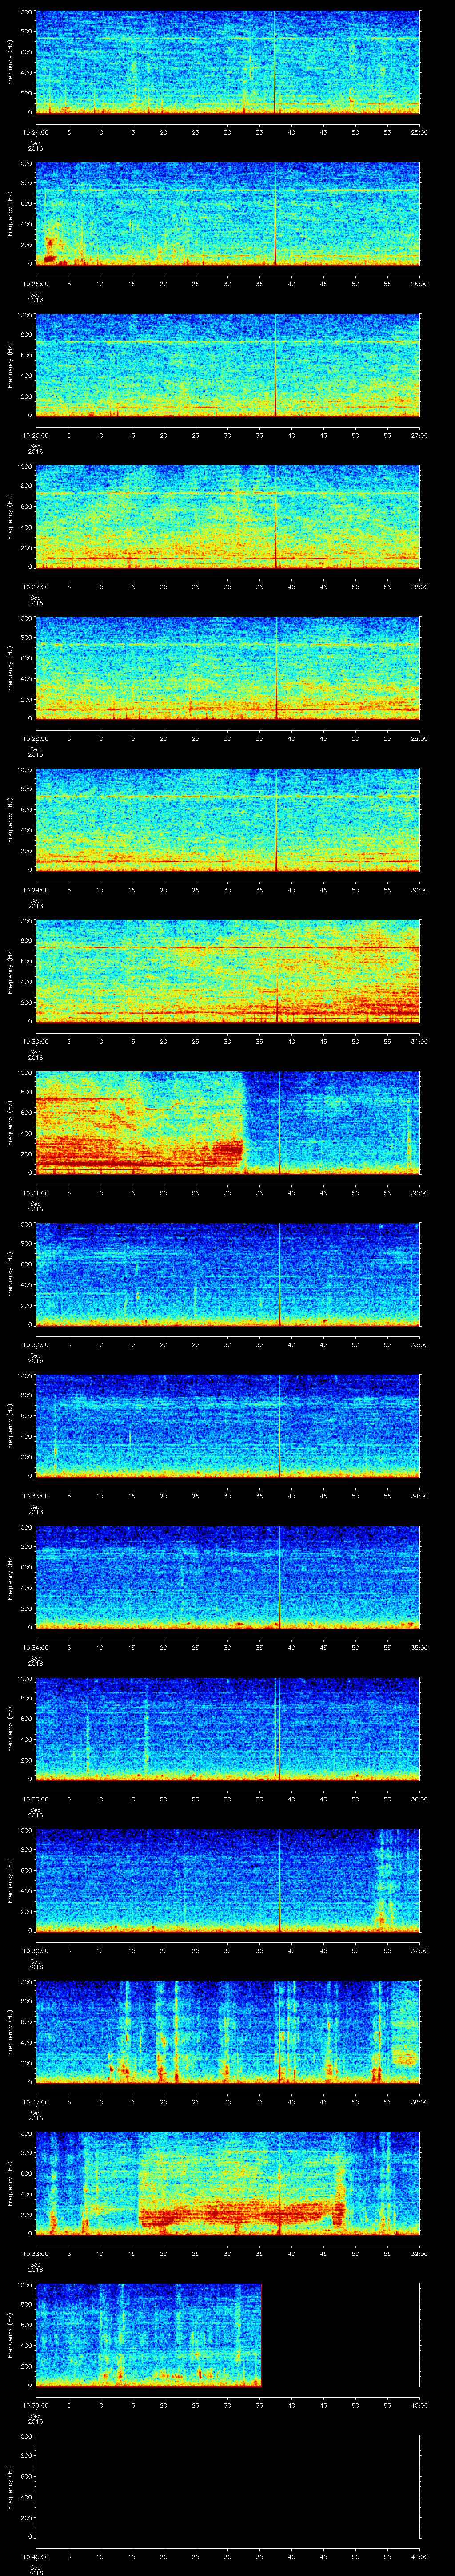Screen dimensions: 455x2576
Task: Click the spectrogram starting at 10:38:00
Action: tap(227, 2183)
